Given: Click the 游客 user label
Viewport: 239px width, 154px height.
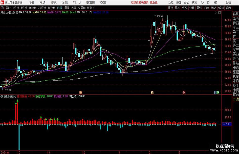Looking at the screenshot, I should click(x=228, y=3).
